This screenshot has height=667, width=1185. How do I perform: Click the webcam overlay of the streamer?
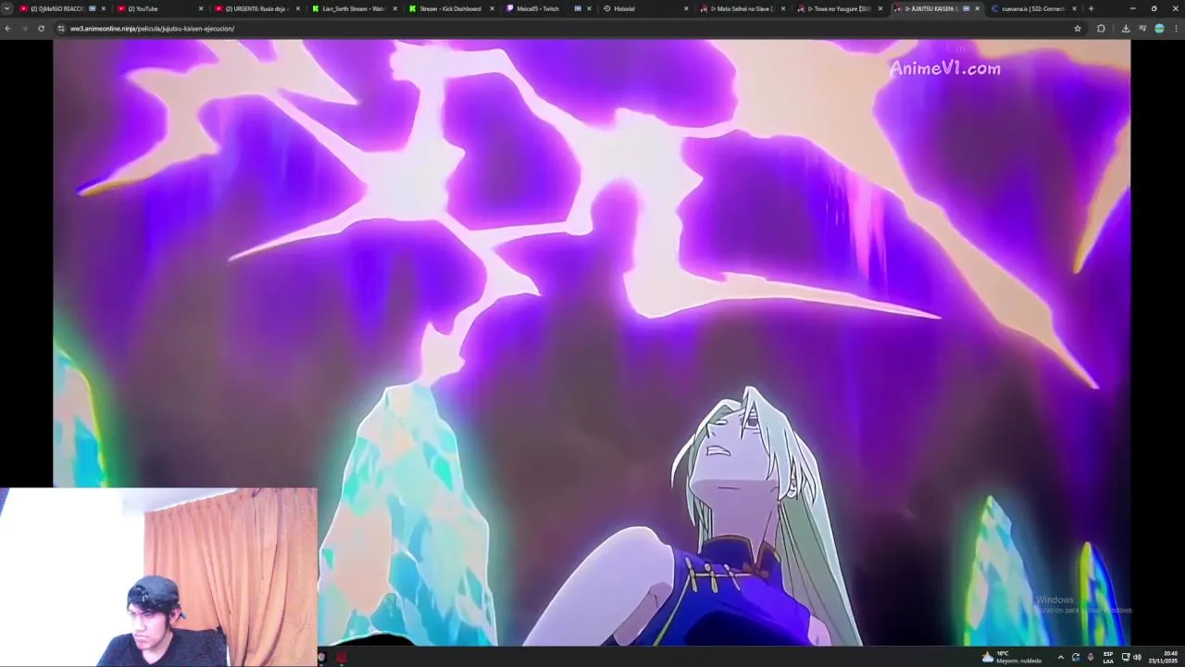158,577
